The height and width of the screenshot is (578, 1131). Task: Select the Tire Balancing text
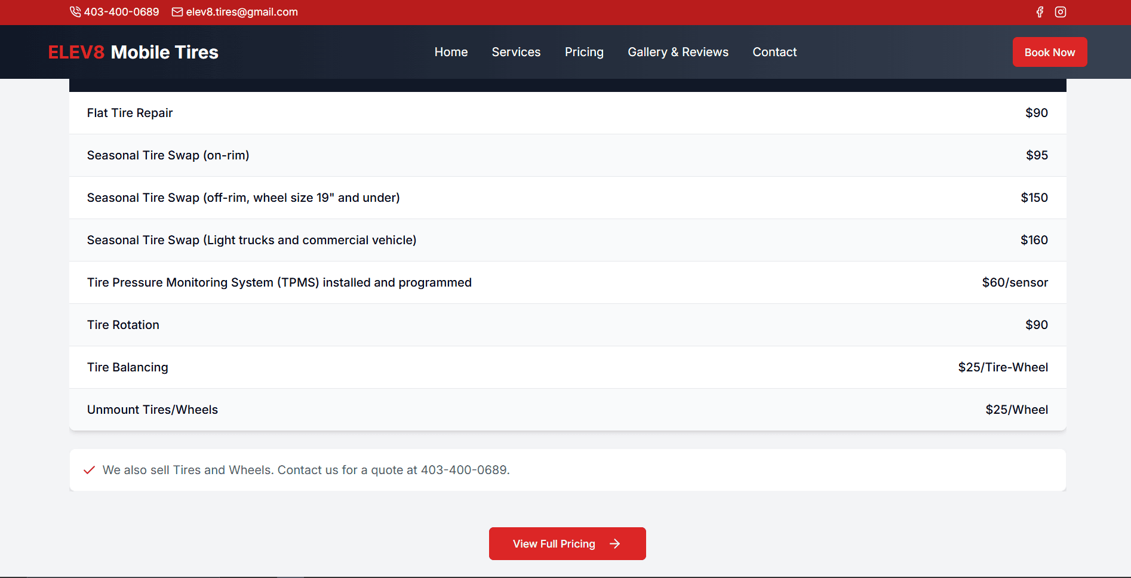pyautogui.click(x=127, y=367)
